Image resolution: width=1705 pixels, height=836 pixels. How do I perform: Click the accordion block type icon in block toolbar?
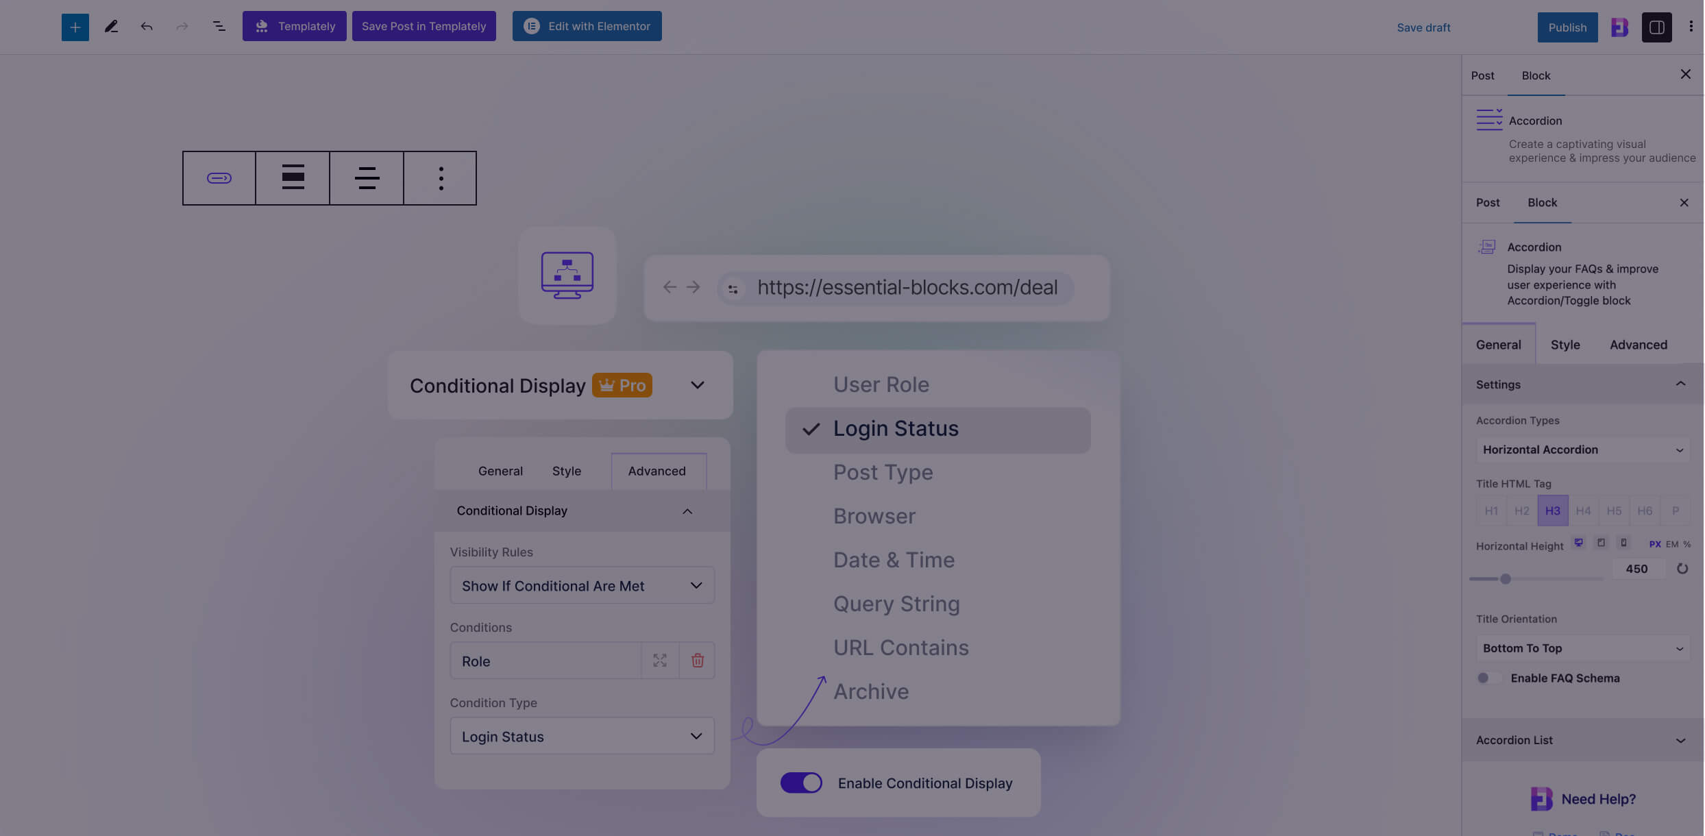pyautogui.click(x=219, y=178)
